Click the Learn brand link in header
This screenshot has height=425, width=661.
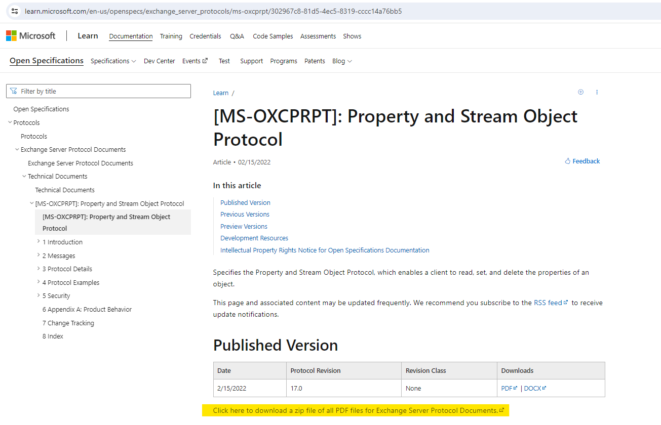tap(88, 36)
